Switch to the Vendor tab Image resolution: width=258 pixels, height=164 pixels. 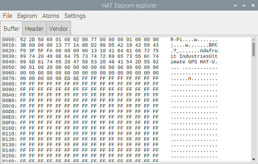(x=58, y=29)
